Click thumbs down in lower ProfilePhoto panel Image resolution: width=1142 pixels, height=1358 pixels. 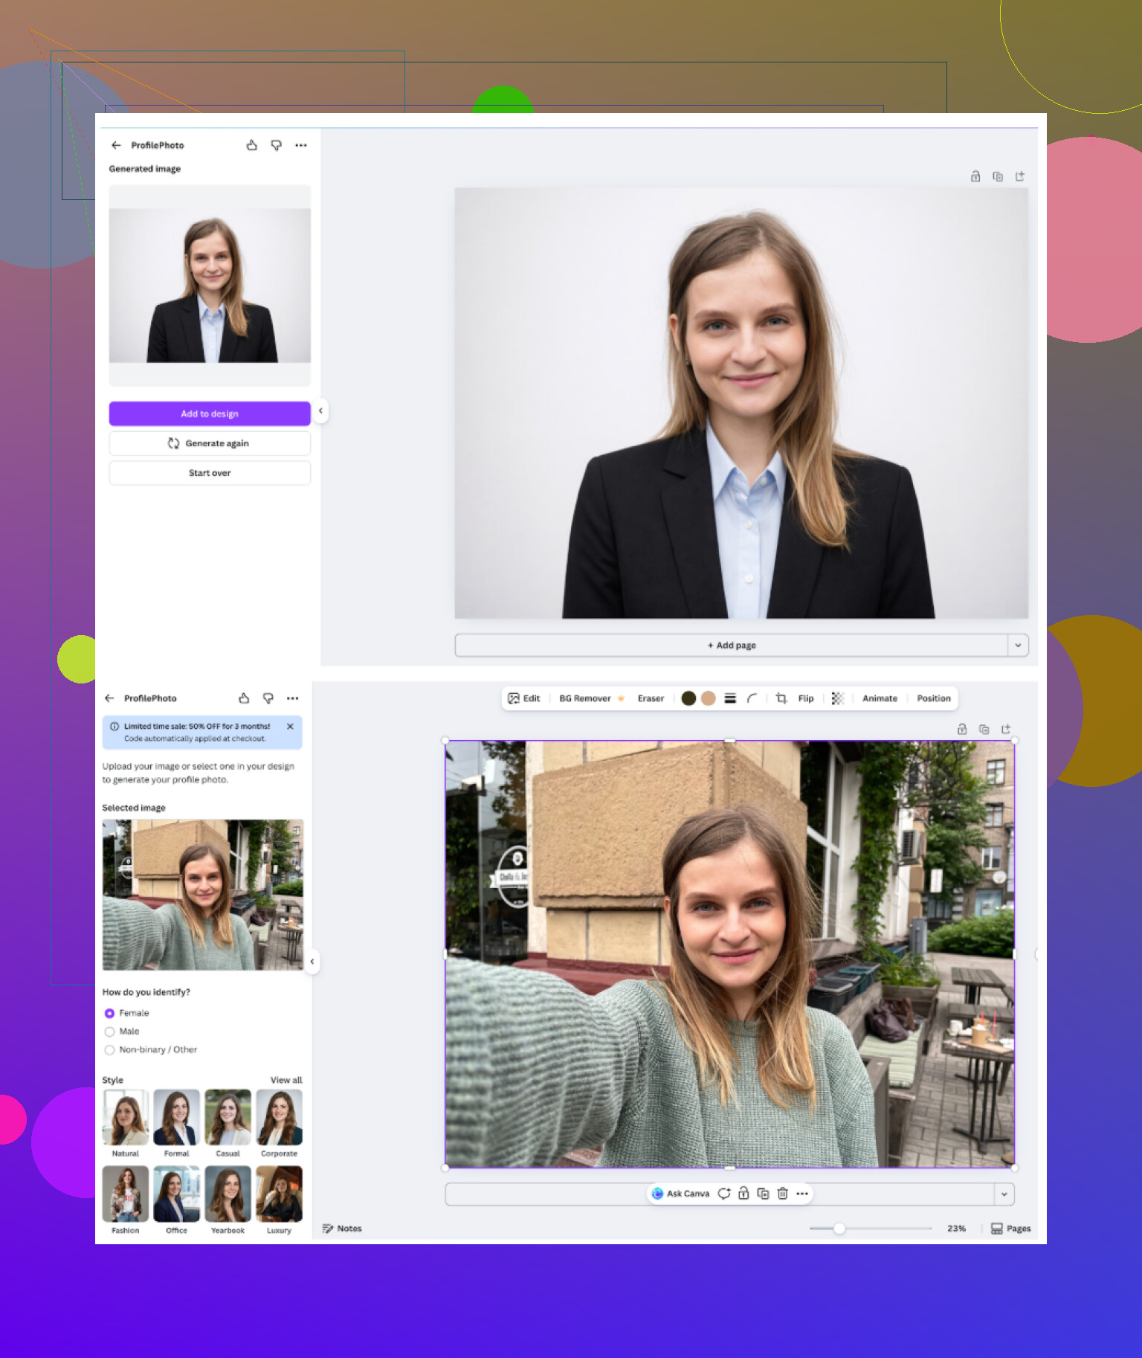coord(268,698)
